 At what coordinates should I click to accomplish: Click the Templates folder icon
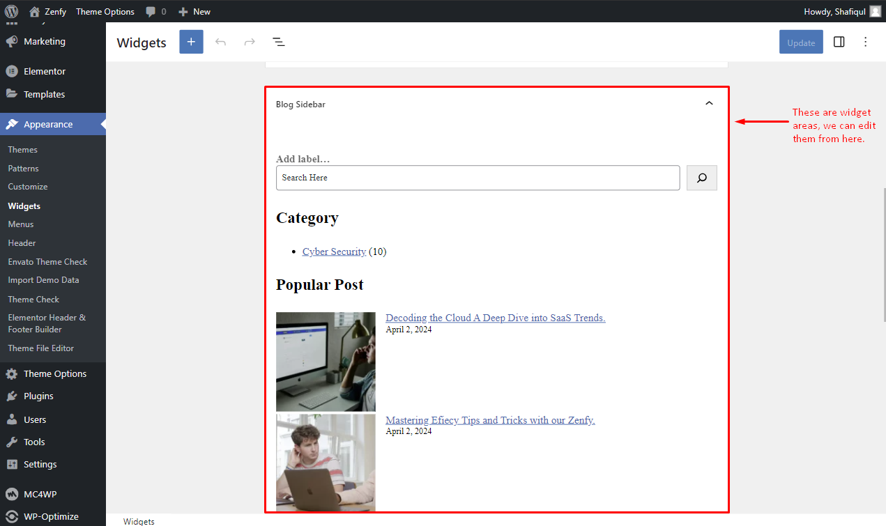pyautogui.click(x=12, y=94)
